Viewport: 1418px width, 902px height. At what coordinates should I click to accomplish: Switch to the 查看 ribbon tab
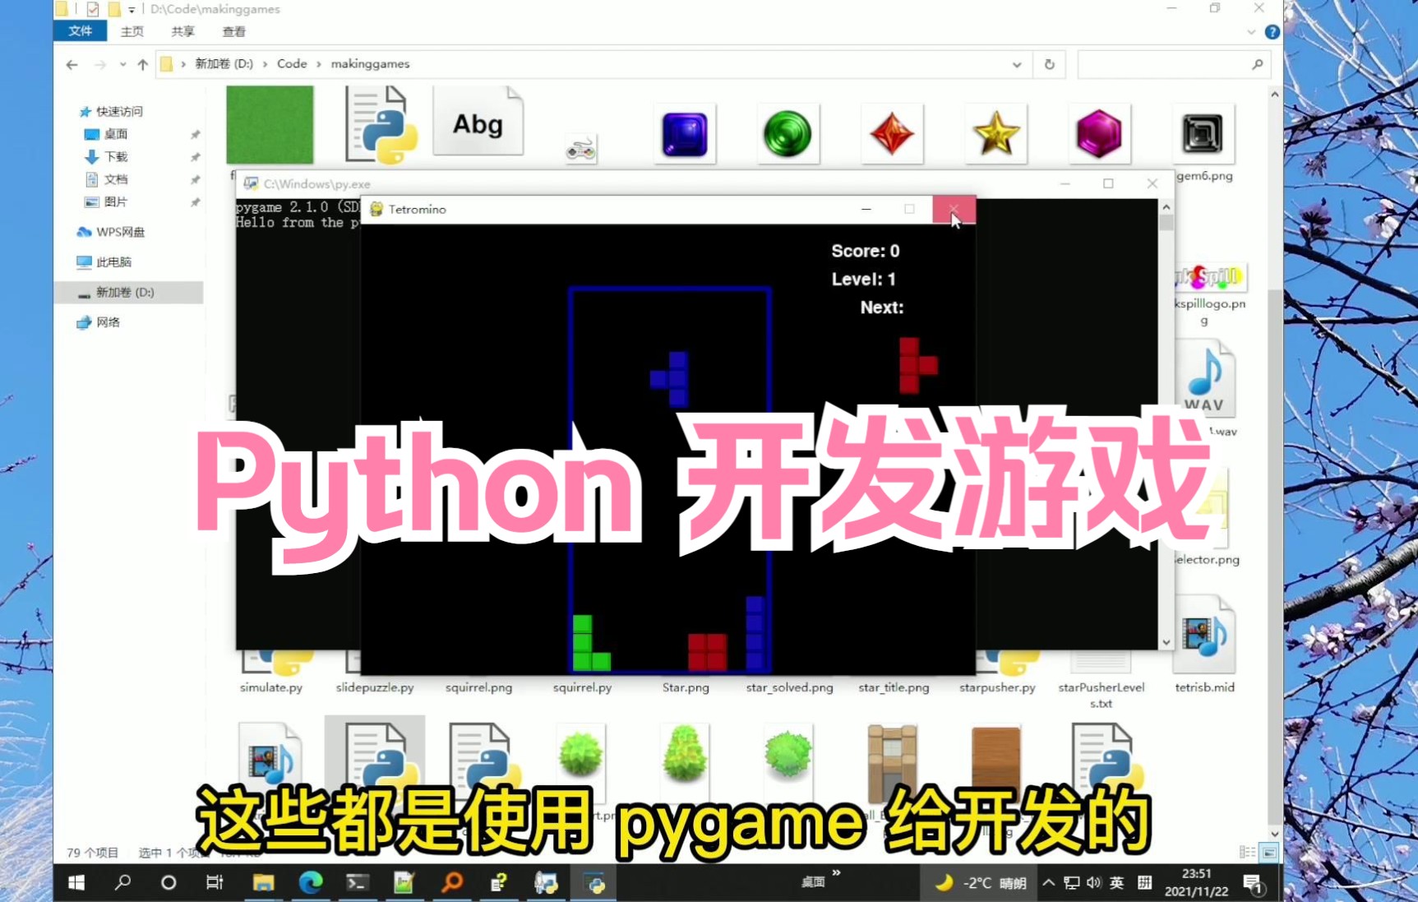[233, 31]
